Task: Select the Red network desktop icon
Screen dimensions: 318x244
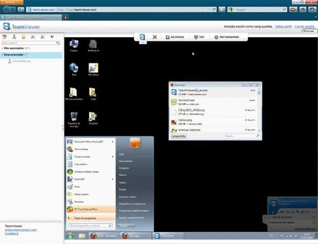Action: [x=74, y=69]
